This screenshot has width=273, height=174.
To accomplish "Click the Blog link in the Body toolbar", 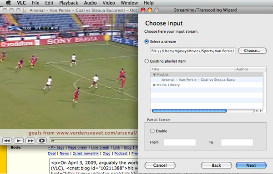I will (127, 147).
